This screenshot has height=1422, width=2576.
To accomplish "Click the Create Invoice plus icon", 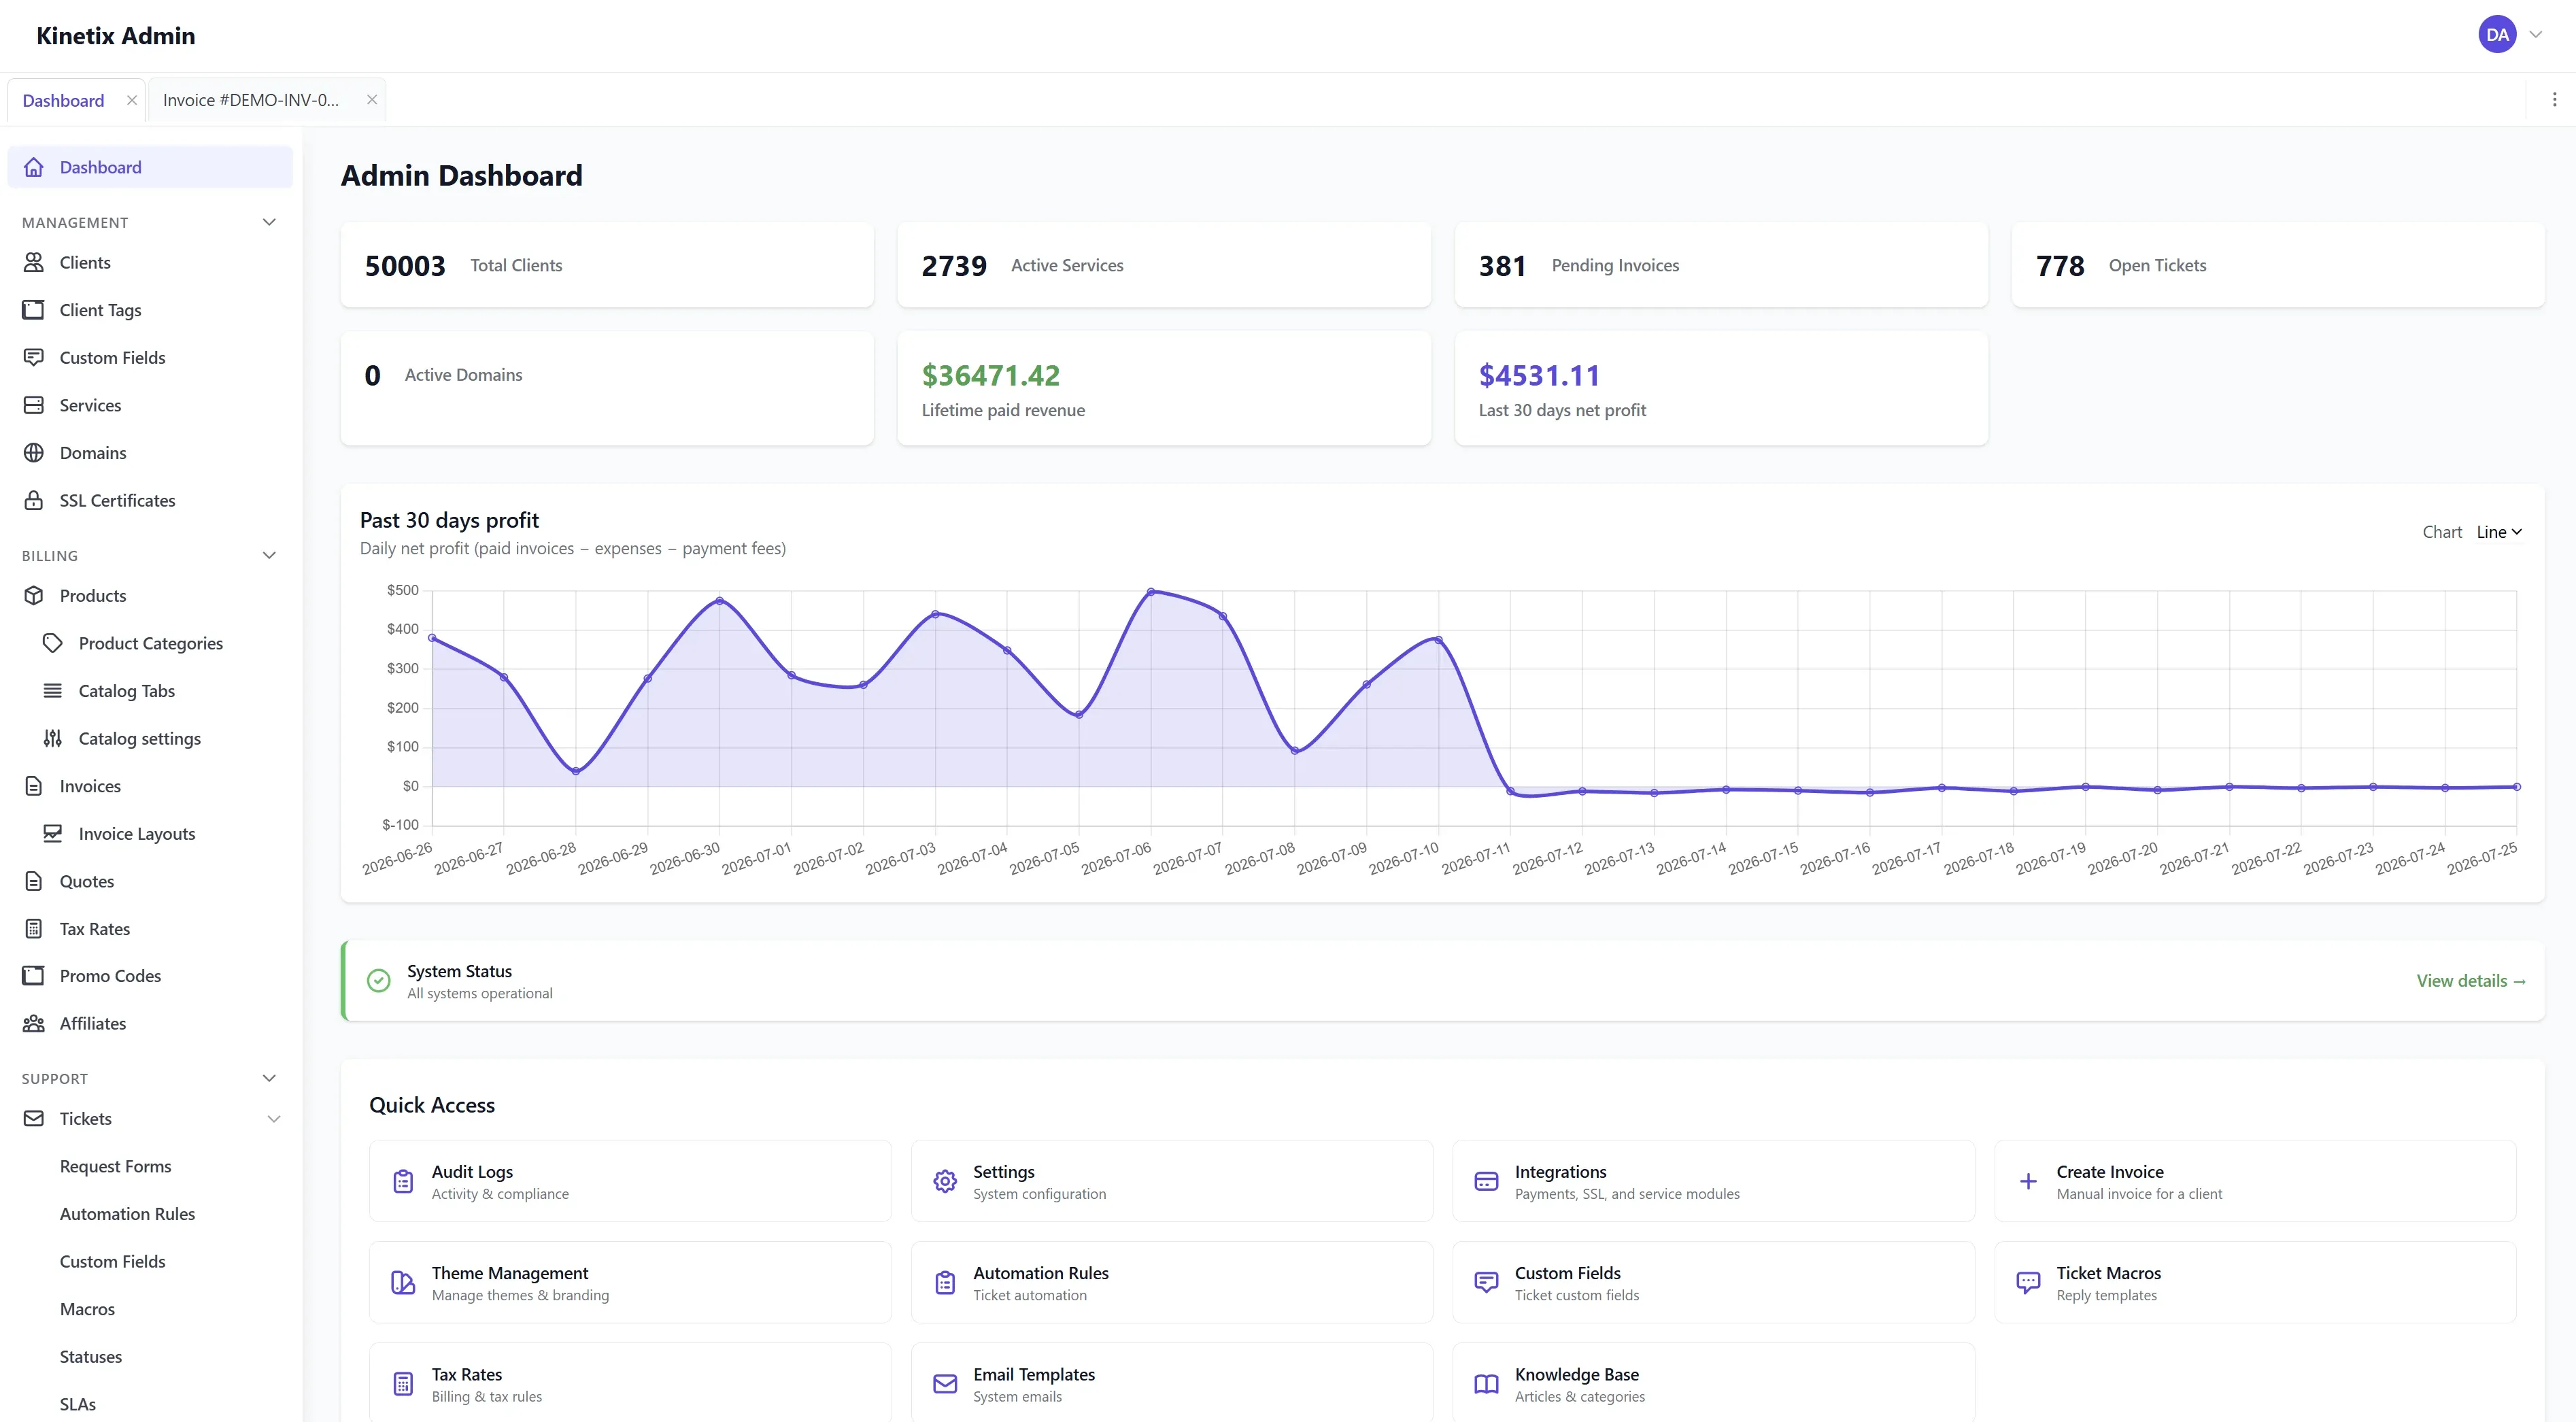I will point(2028,1181).
